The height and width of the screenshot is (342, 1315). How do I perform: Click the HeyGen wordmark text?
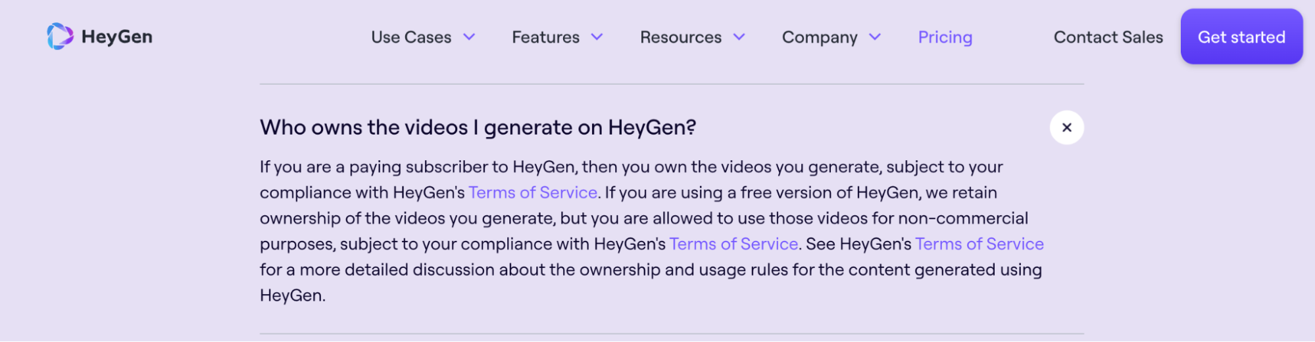117,37
